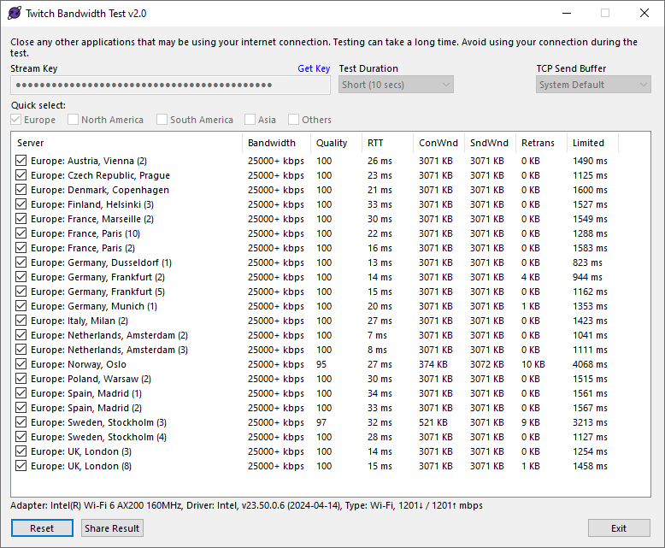Screen dimensions: 665x548
Task: Click the 374 KB ConWnd value
Action: coord(433,364)
